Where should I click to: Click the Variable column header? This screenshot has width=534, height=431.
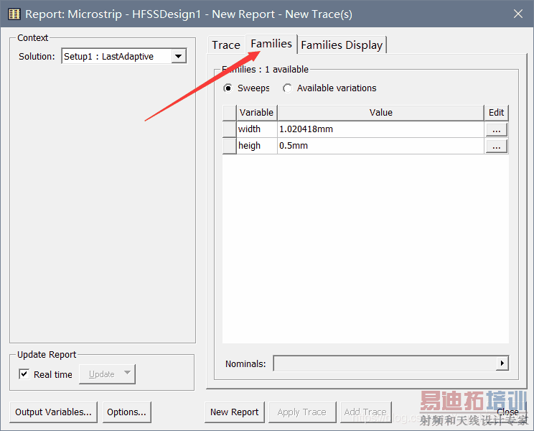256,113
